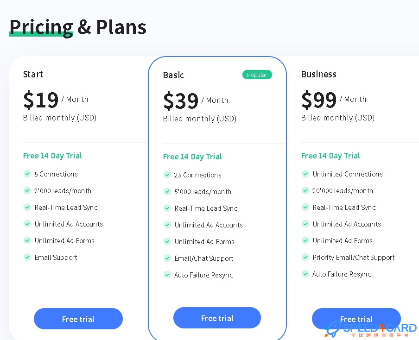419x340 pixels.
Task: Click the checkmark beside 20'000 leads/month
Action: click(305, 190)
